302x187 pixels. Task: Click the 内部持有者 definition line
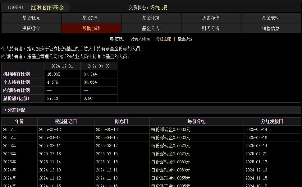click(x=66, y=57)
